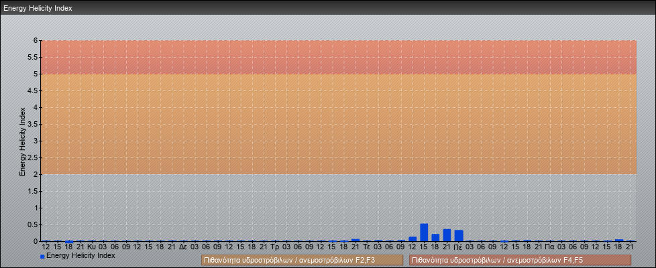Click the y-axis value 4.5

click(33, 90)
